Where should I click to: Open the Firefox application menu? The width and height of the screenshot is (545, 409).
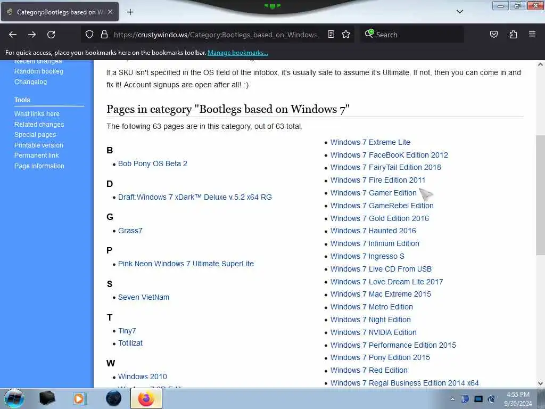click(x=532, y=35)
